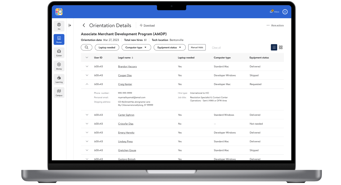The image size is (341, 185).
Task: Open Carter Siphron's profile link
Action: tap(126, 115)
